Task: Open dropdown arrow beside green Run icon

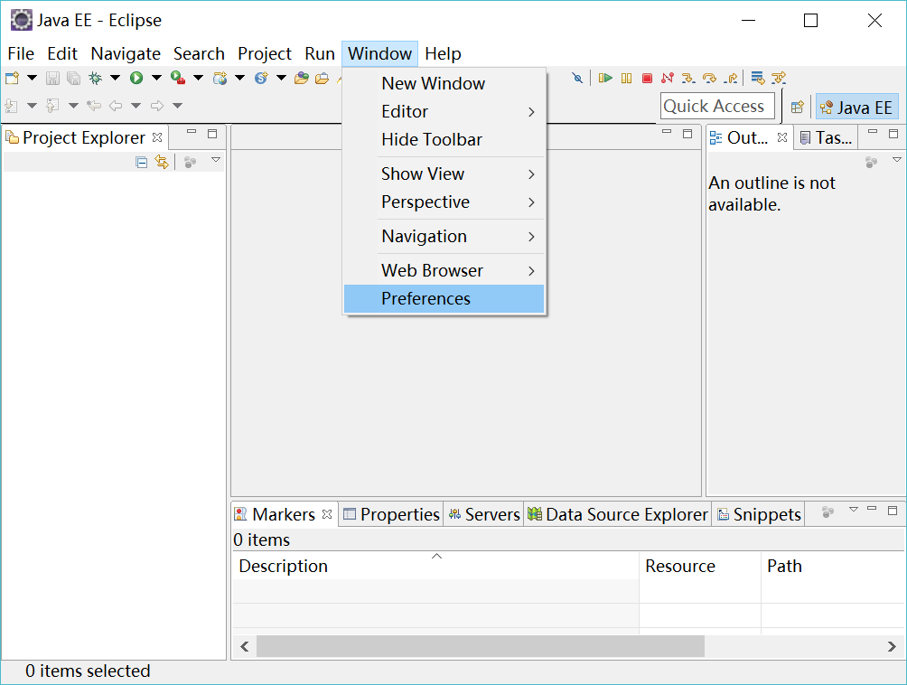Action: tap(156, 78)
